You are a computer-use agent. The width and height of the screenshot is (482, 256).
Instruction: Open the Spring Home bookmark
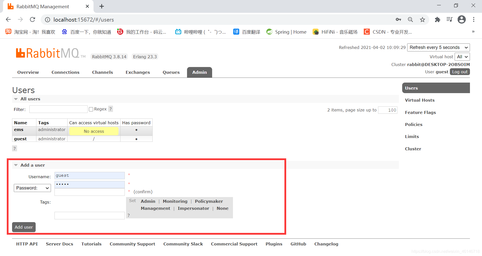click(x=286, y=32)
